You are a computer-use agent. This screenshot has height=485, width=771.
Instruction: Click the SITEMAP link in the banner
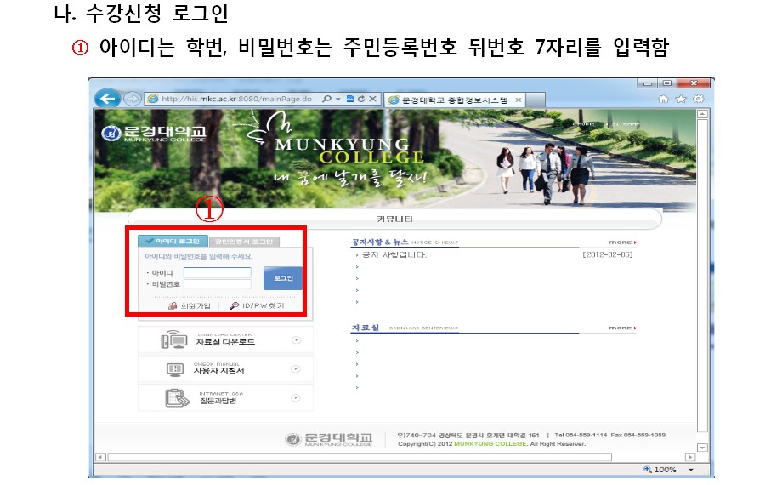pyautogui.click(x=626, y=124)
